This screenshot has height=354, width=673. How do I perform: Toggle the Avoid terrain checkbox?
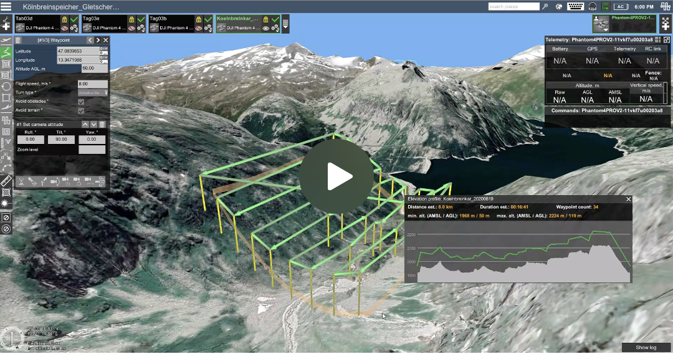click(81, 110)
